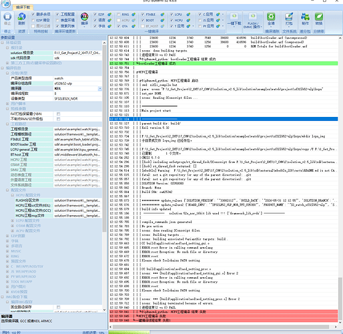Image resolution: width=343 pixels, height=334 pixels.
Task: Click the build icon next to 字体
Action: tap(109, 26)
